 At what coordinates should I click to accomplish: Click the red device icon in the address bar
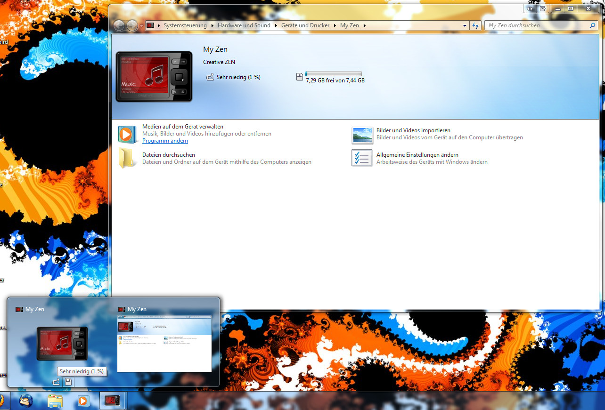click(151, 25)
